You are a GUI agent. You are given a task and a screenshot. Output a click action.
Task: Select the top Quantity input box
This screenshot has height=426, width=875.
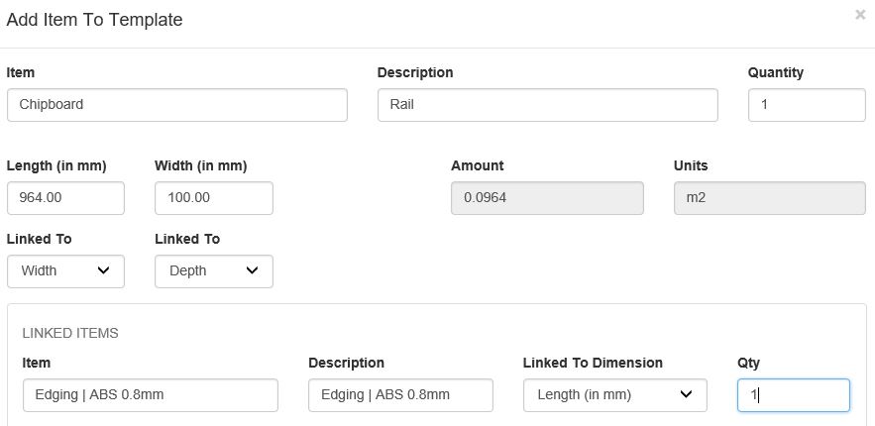806,105
